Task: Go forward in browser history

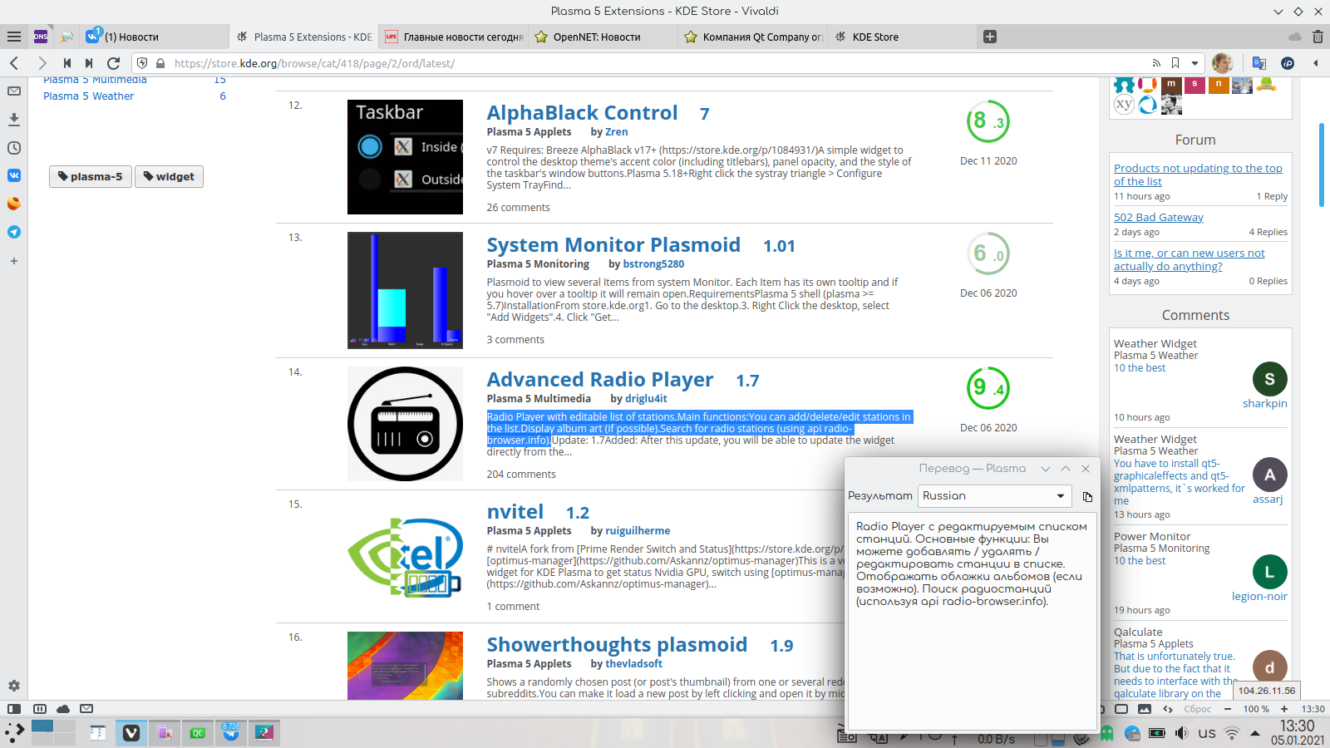Action: 42,63
